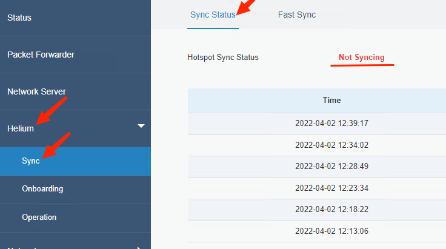Collapse the Helium menu arrow
The width and height of the screenshot is (446, 249).
click(141, 126)
